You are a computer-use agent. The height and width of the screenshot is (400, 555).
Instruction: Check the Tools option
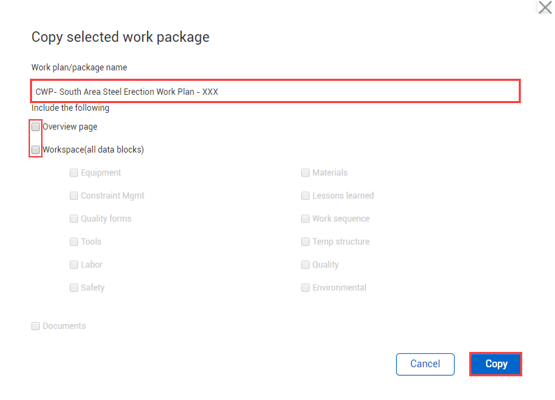74,242
